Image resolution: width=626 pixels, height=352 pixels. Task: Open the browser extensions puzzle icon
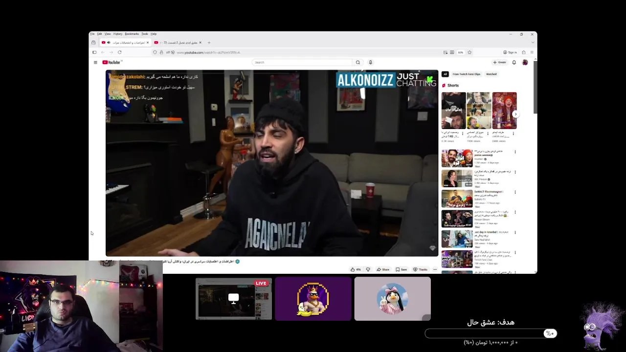(x=524, y=52)
